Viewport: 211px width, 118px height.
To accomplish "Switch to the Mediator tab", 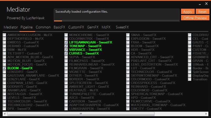I will (x=11, y=27).
